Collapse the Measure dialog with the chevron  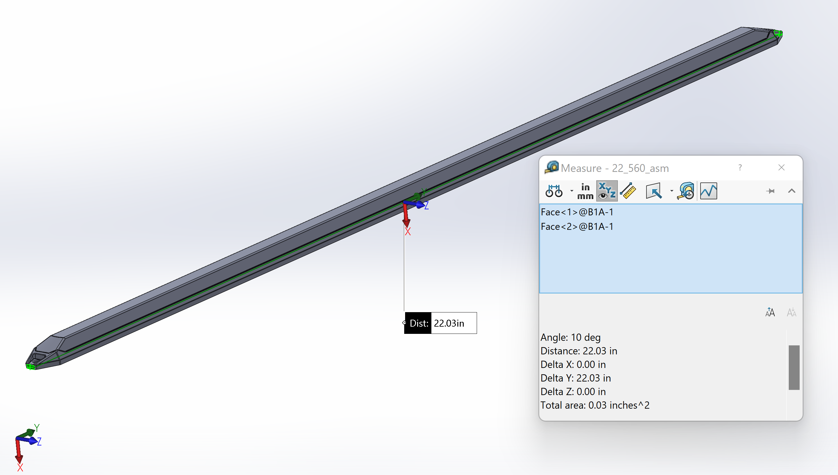(x=791, y=191)
